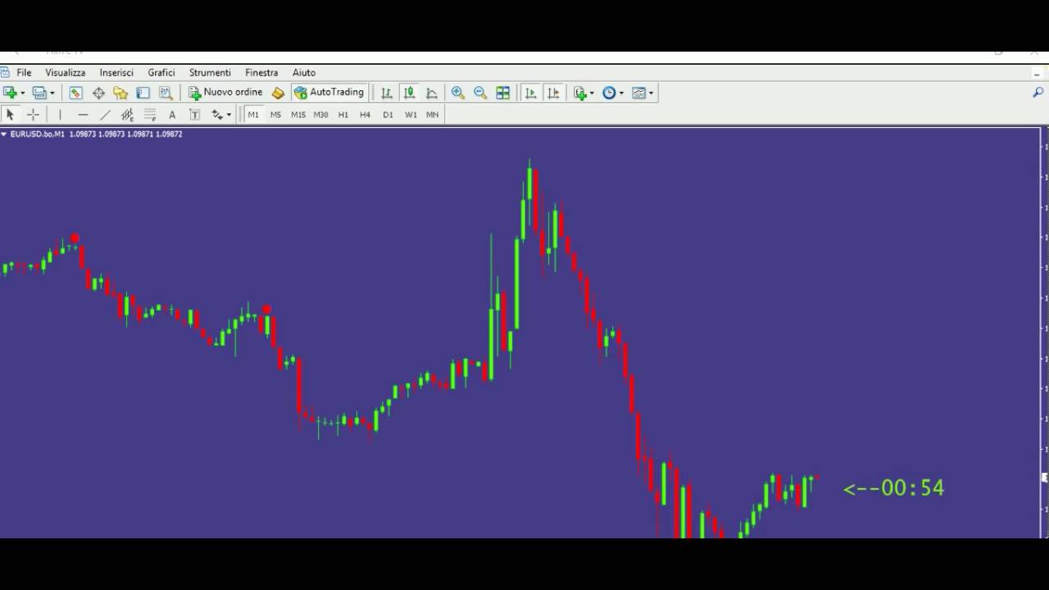Select the arrow cursor tool
Viewport: 1049px width, 590px height.
click(11, 115)
